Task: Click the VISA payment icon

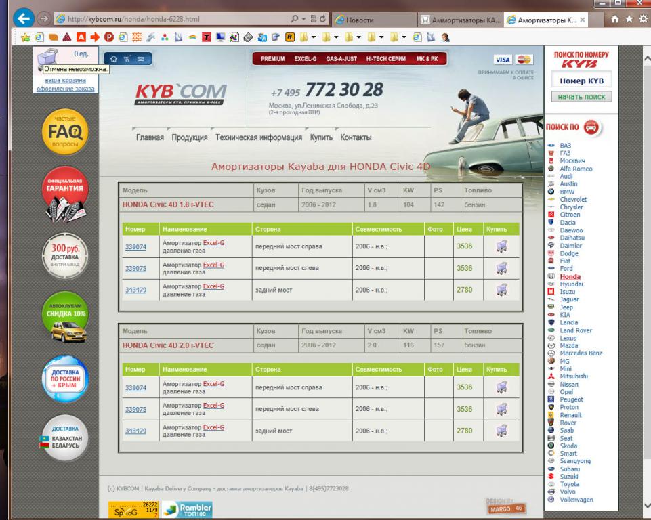Action: [503, 60]
